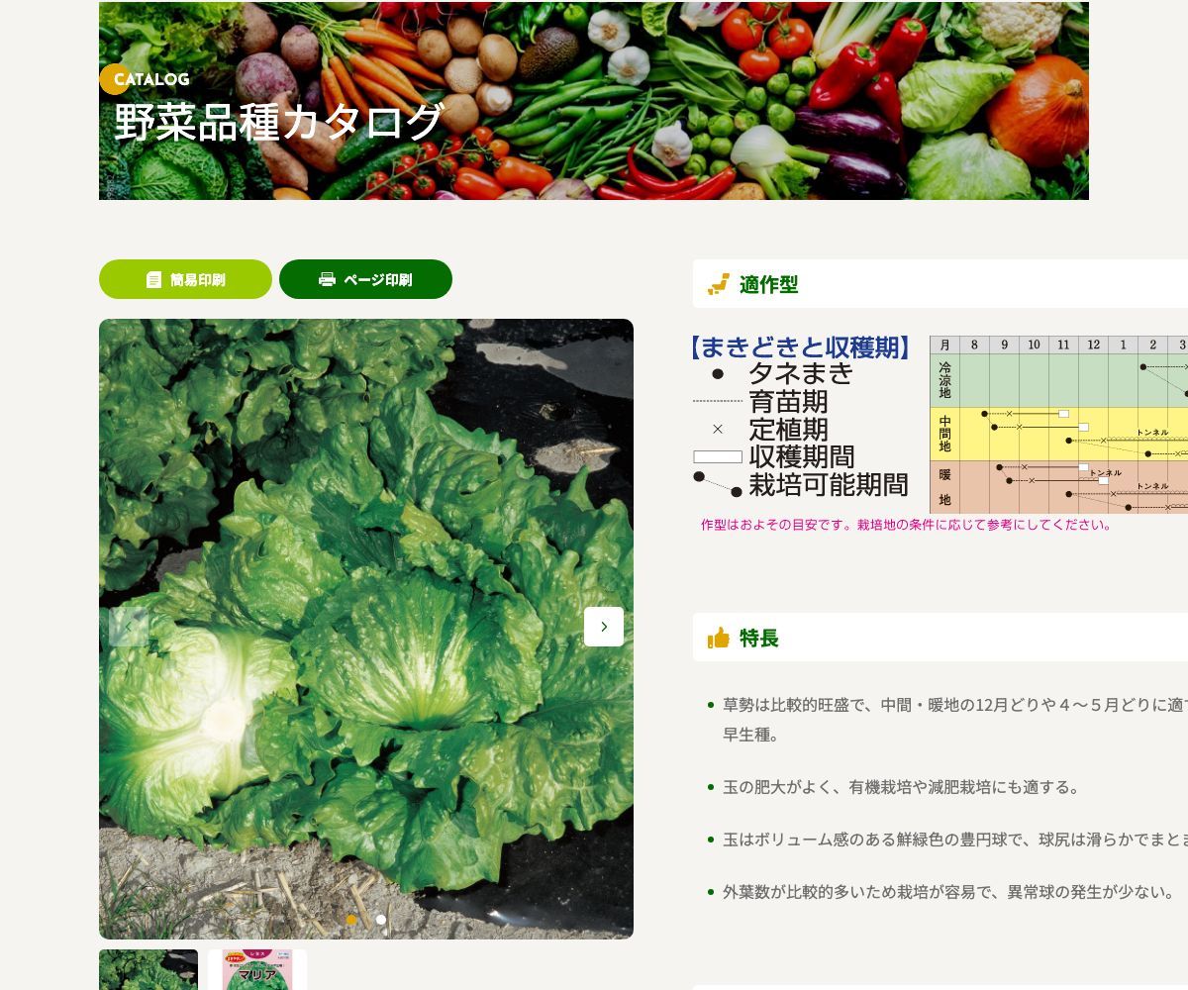Click the yellow CATALOG badge circle
The height and width of the screenshot is (990, 1188).
click(x=114, y=79)
